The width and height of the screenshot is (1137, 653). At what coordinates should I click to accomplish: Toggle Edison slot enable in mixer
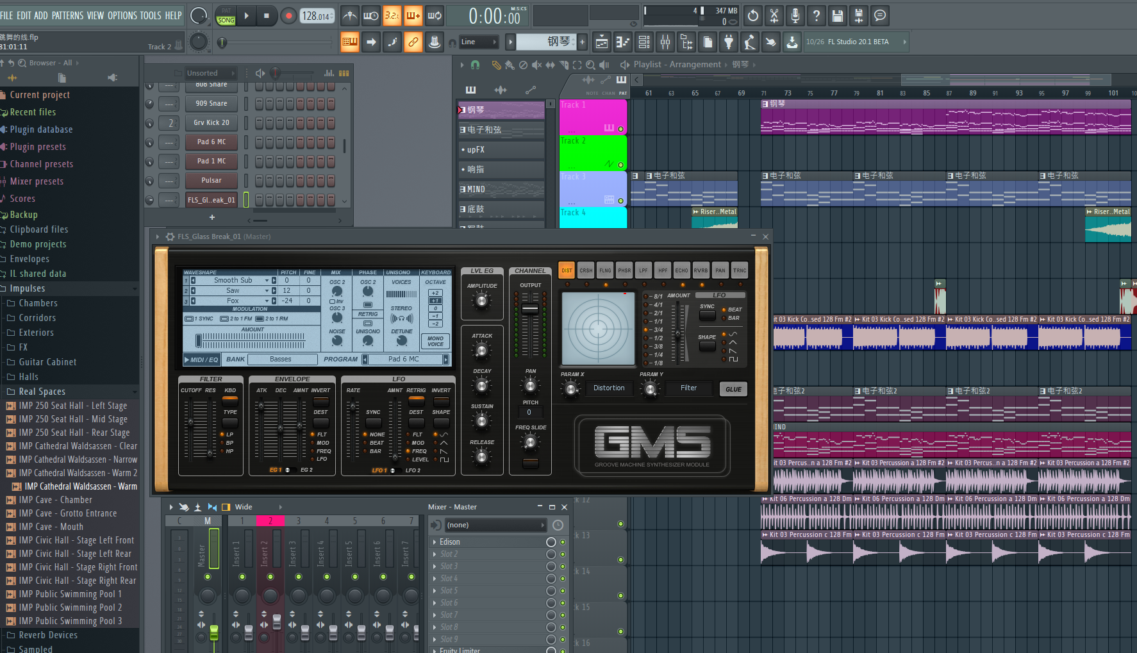click(563, 542)
